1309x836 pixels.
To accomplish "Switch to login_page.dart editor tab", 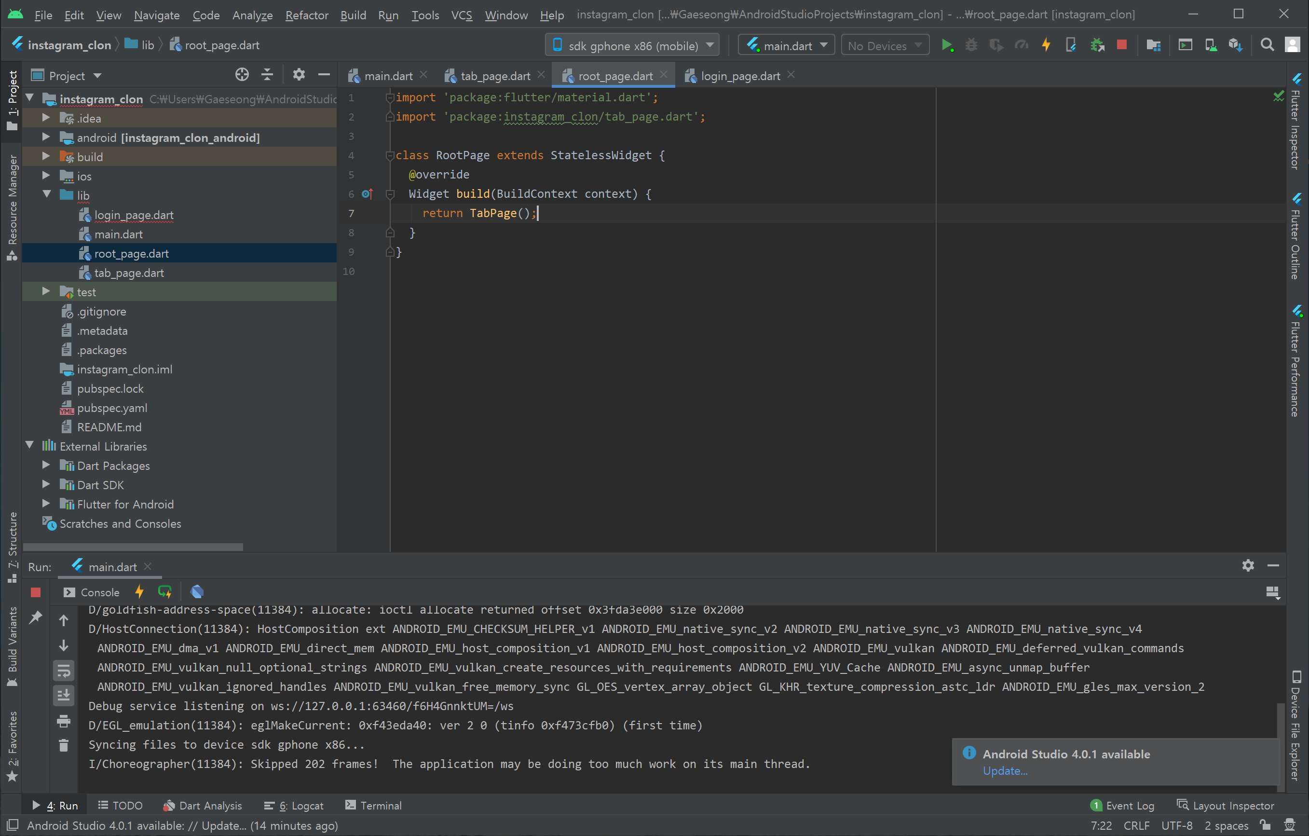I will (740, 76).
